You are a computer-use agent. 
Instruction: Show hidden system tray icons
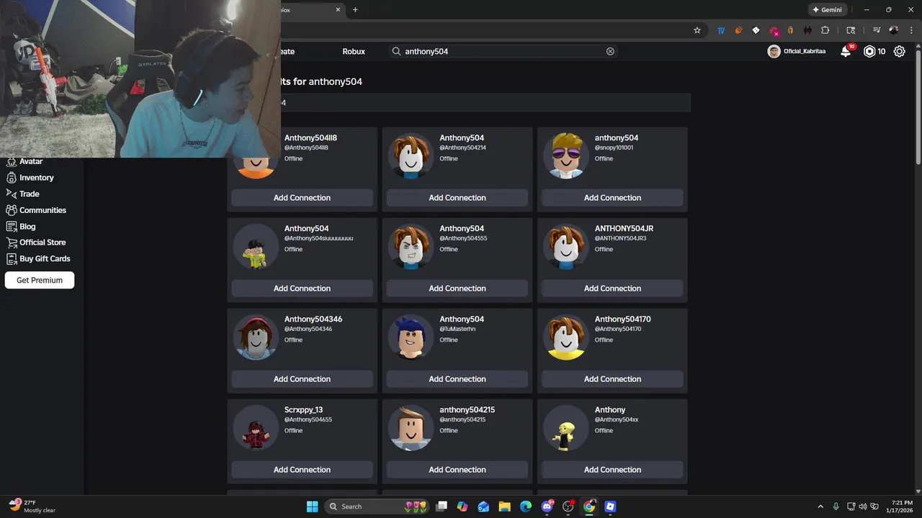point(820,506)
